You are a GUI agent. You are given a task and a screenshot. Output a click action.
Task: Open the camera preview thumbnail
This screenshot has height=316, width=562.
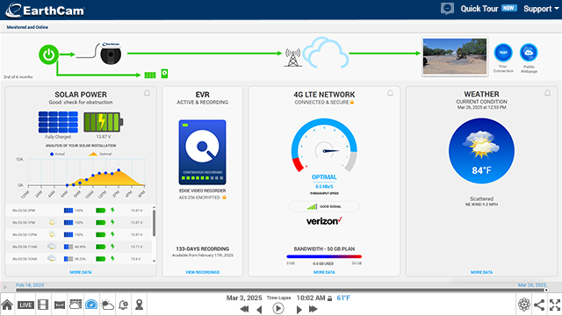click(455, 56)
